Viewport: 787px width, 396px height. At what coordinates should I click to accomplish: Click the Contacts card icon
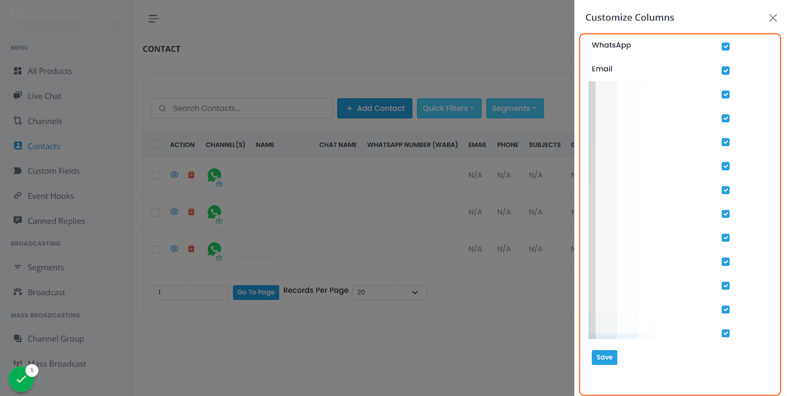18,146
